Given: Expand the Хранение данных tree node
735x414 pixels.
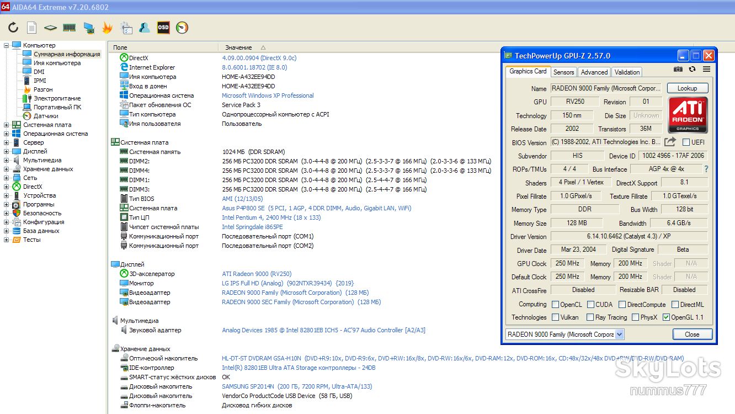Looking at the screenshot, I should (x=7, y=169).
